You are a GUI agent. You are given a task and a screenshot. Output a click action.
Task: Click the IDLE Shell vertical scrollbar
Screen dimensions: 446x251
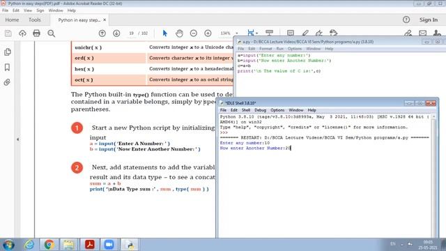(433, 176)
